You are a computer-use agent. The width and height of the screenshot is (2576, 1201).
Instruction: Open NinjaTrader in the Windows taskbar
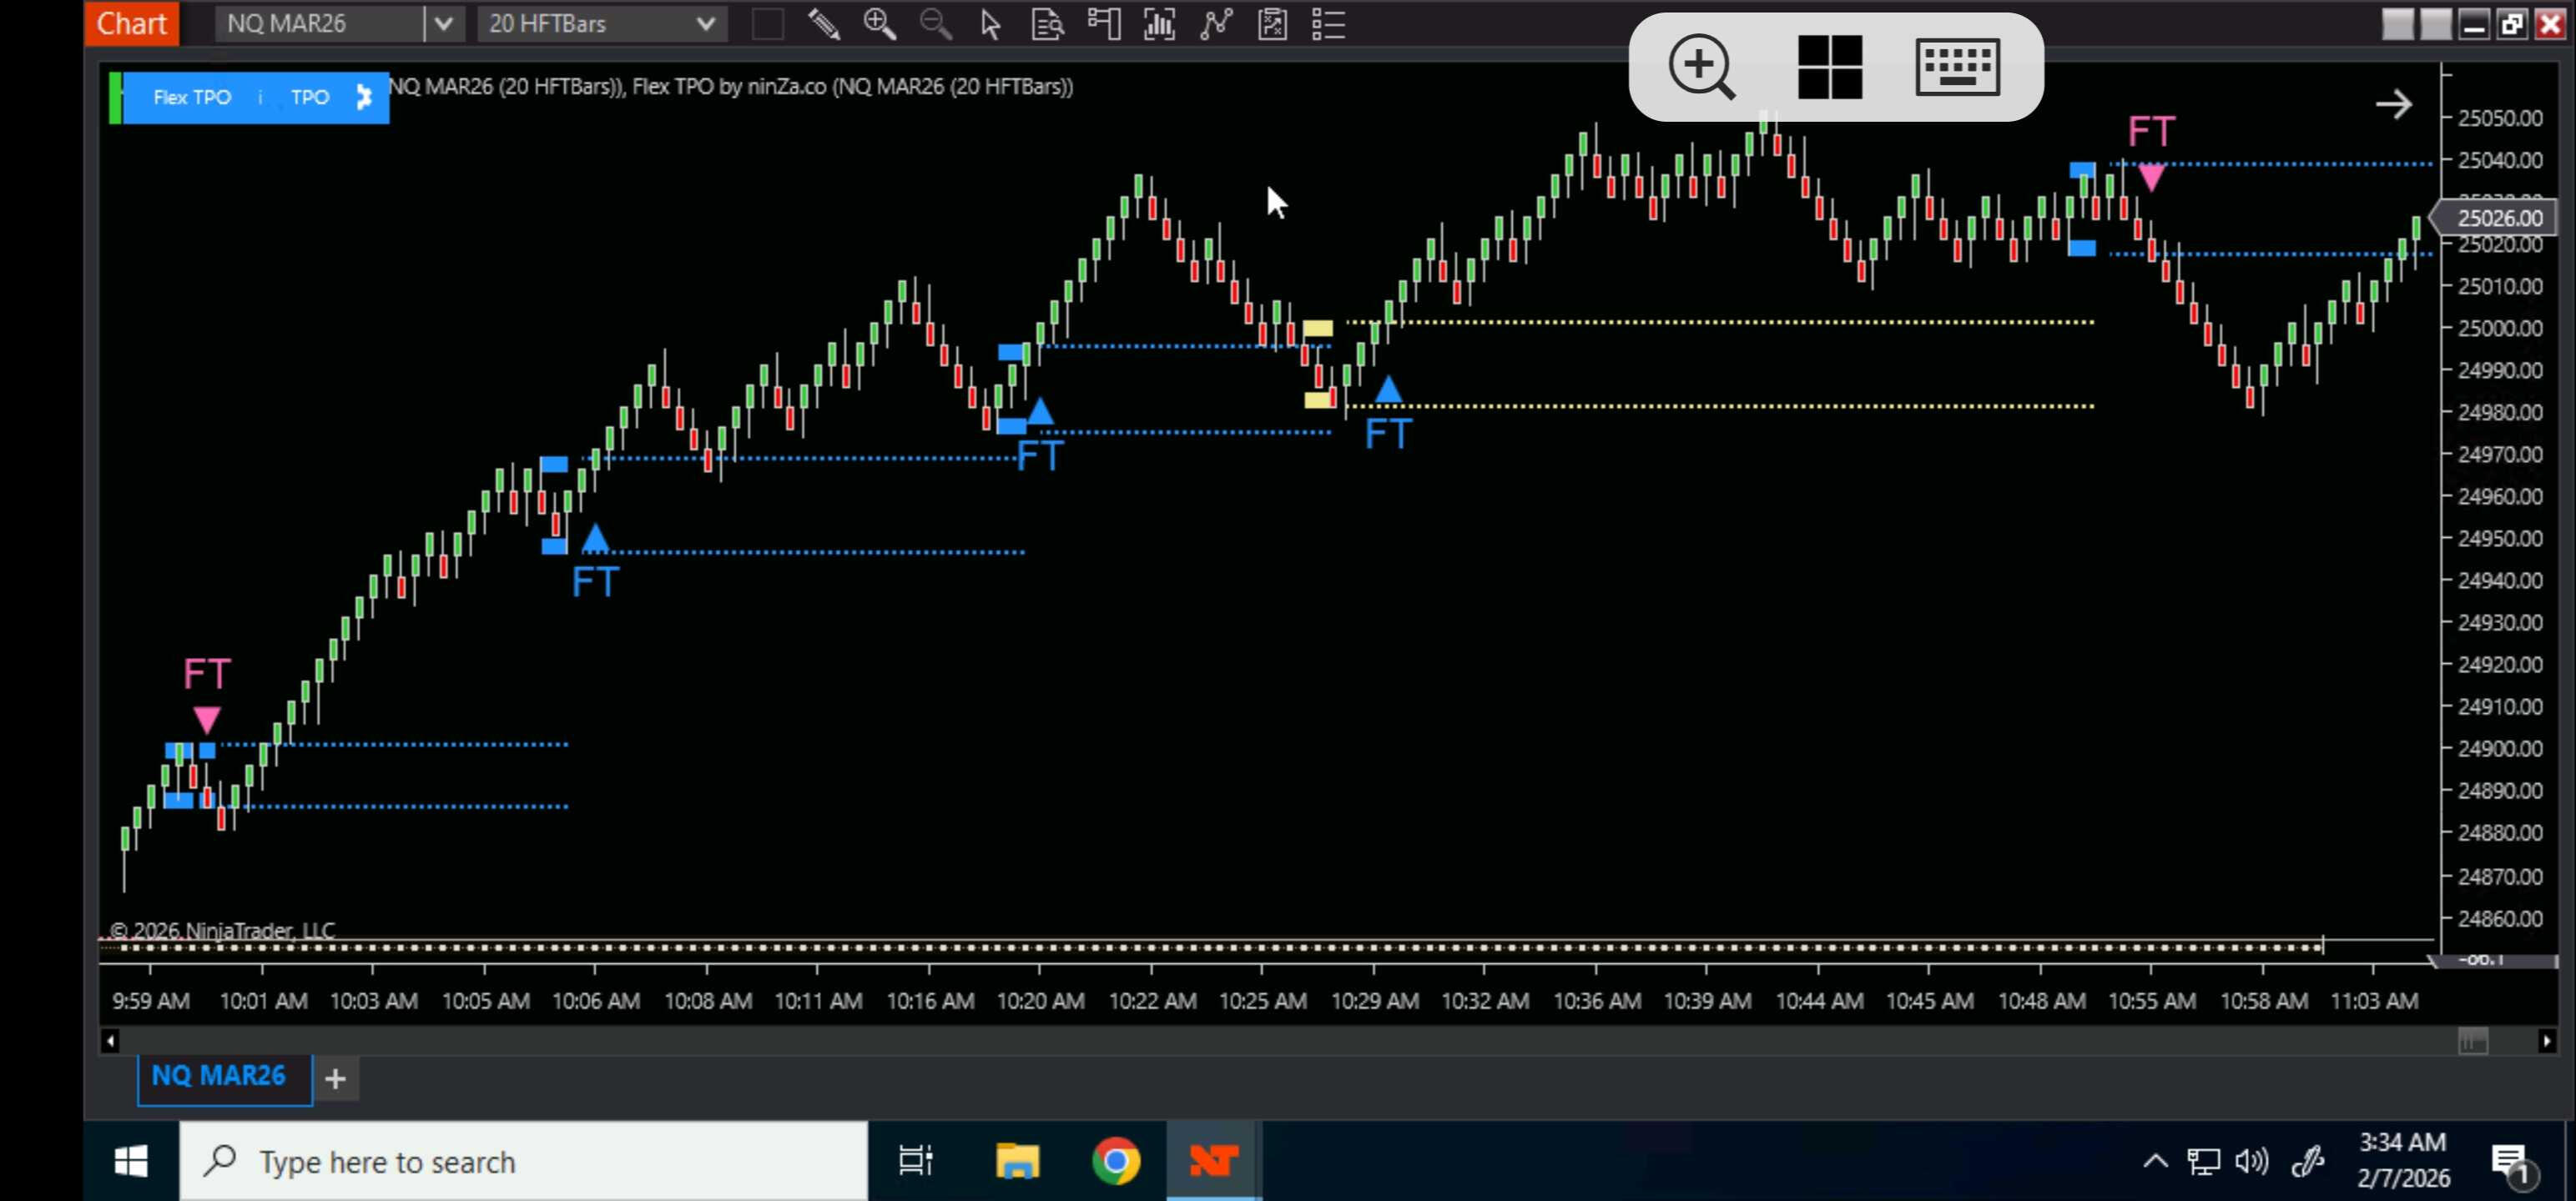point(1213,1161)
